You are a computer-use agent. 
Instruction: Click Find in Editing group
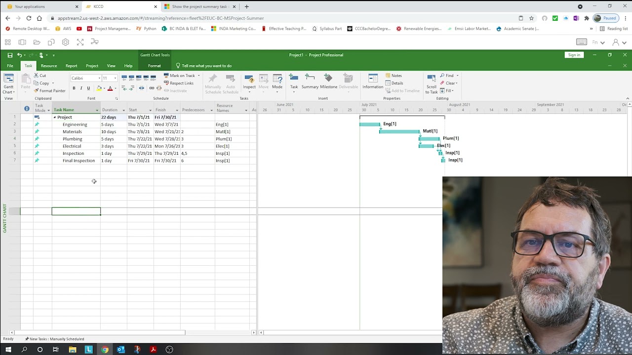point(447,75)
